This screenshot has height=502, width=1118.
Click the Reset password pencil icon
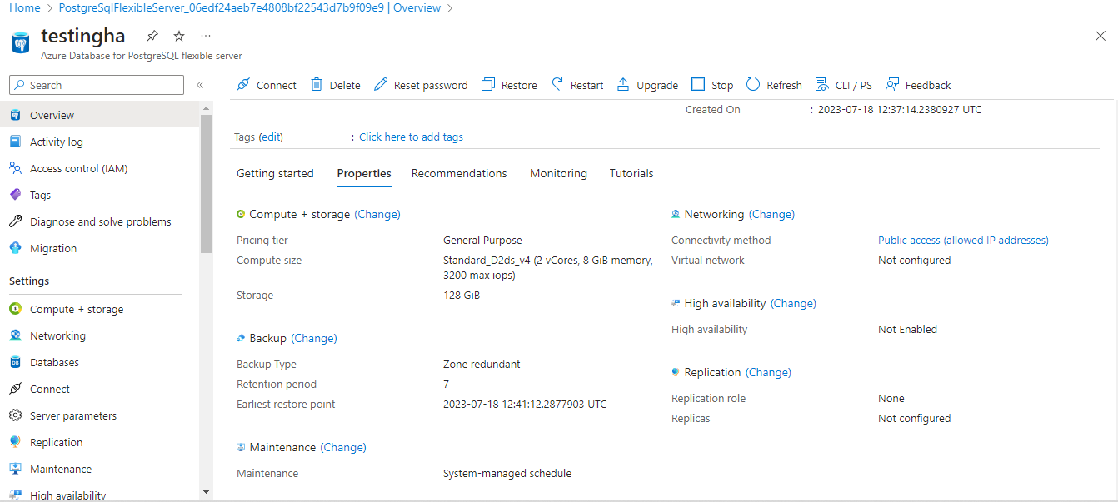(x=381, y=84)
